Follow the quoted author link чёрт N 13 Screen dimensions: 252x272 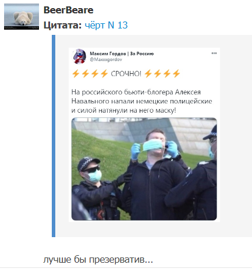point(106,25)
